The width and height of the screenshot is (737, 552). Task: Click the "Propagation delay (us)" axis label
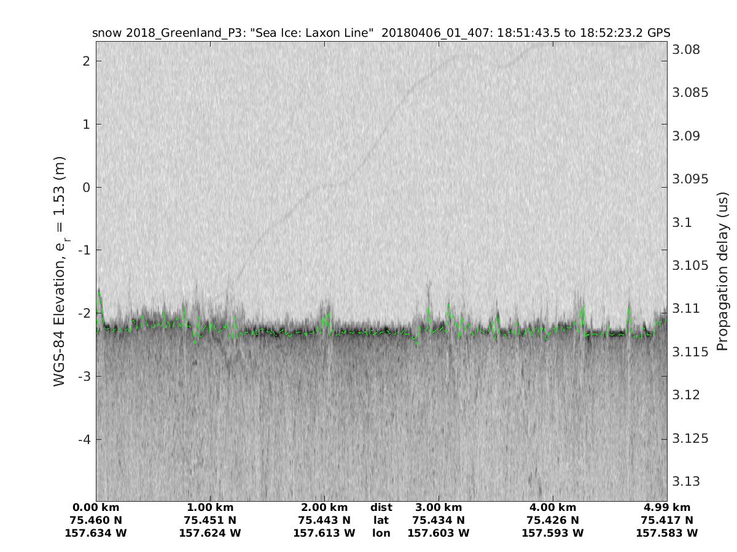[722, 270]
